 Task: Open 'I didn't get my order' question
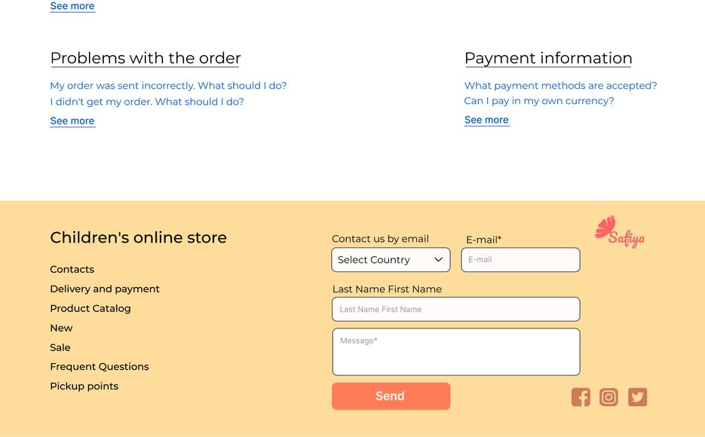pyautogui.click(x=146, y=102)
